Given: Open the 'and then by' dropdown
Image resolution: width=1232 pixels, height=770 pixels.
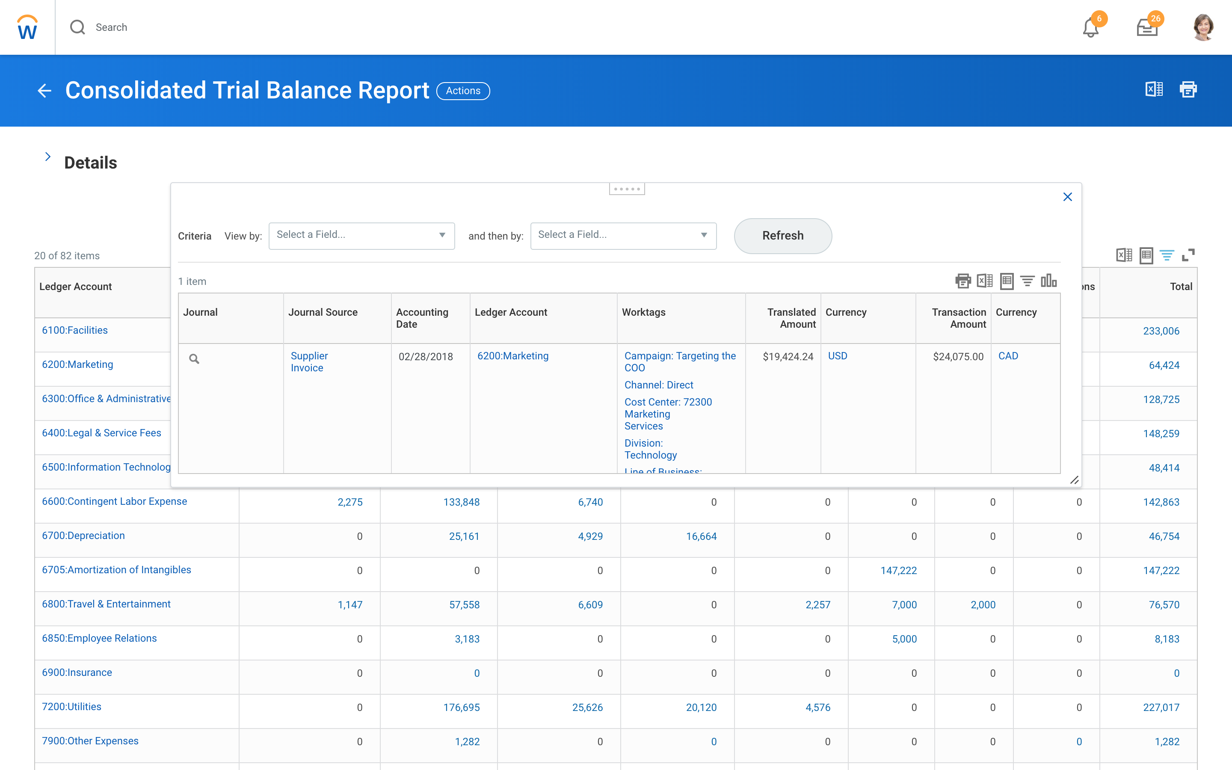Looking at the screenshot, I should [623, 235].
